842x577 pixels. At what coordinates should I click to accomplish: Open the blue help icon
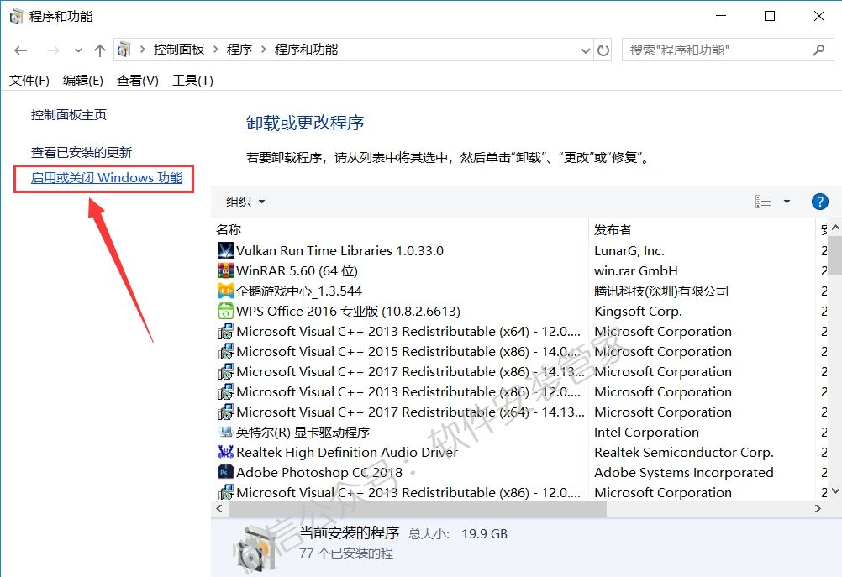tap(819, 202)
